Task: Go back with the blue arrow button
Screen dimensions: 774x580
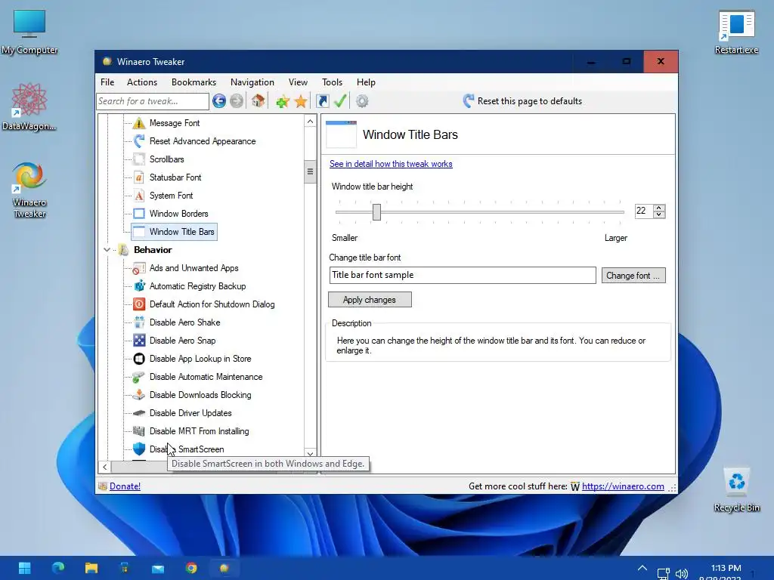Action: (219, 101)
